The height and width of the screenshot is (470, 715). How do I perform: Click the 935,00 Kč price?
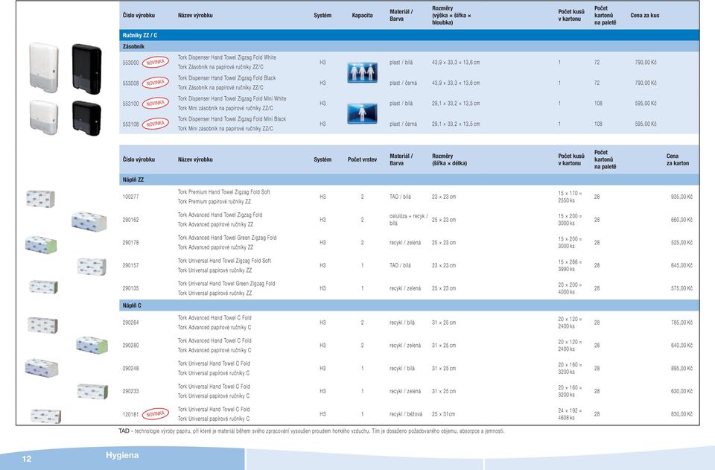tap(681, 197)
